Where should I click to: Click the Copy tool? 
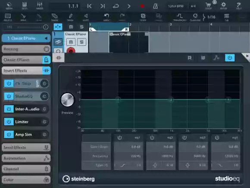(x=143, y=17)
